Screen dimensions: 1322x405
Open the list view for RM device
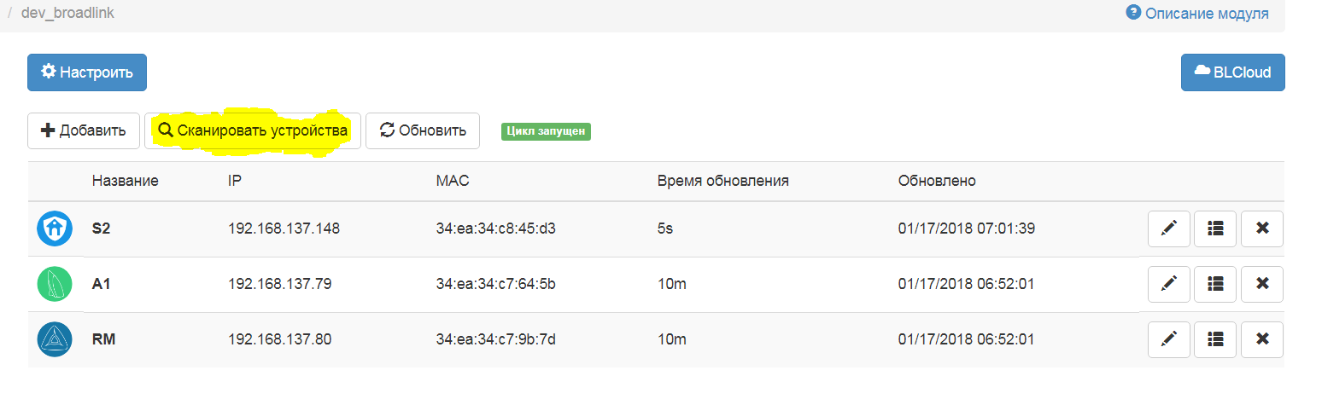[1215, 339]
